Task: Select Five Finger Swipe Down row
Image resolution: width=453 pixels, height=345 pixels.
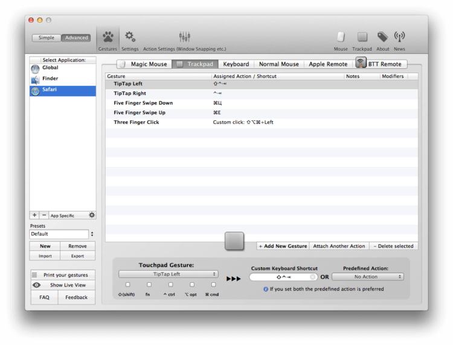Action: (x=262, y=103)
